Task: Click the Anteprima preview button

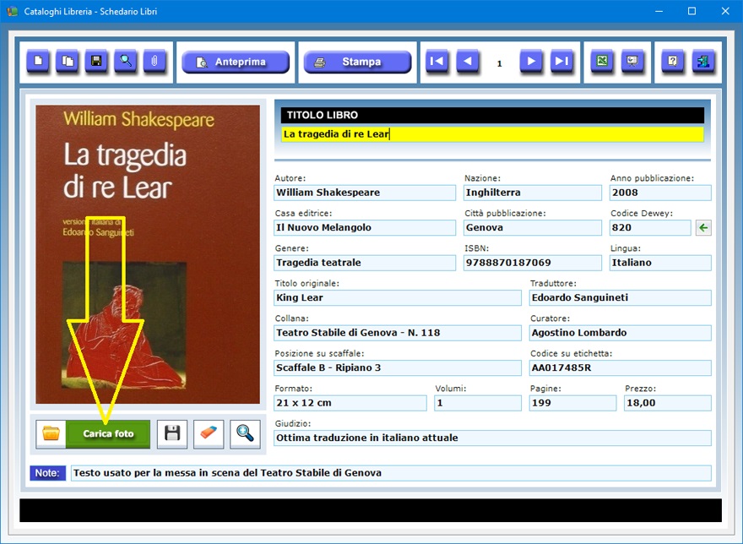Action: (236, 62)
